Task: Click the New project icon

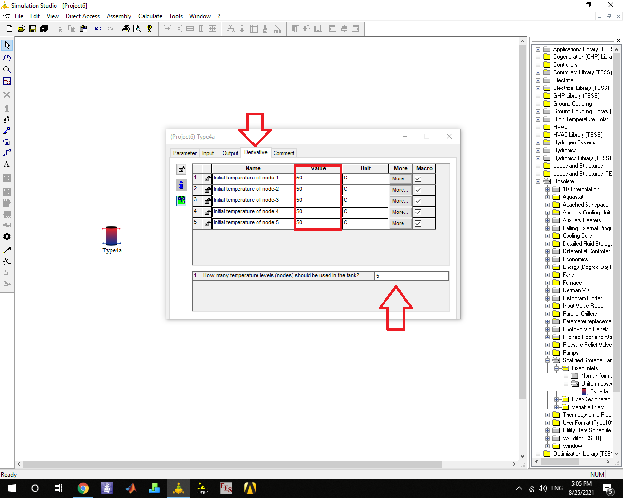Action: tap(9, 29)
